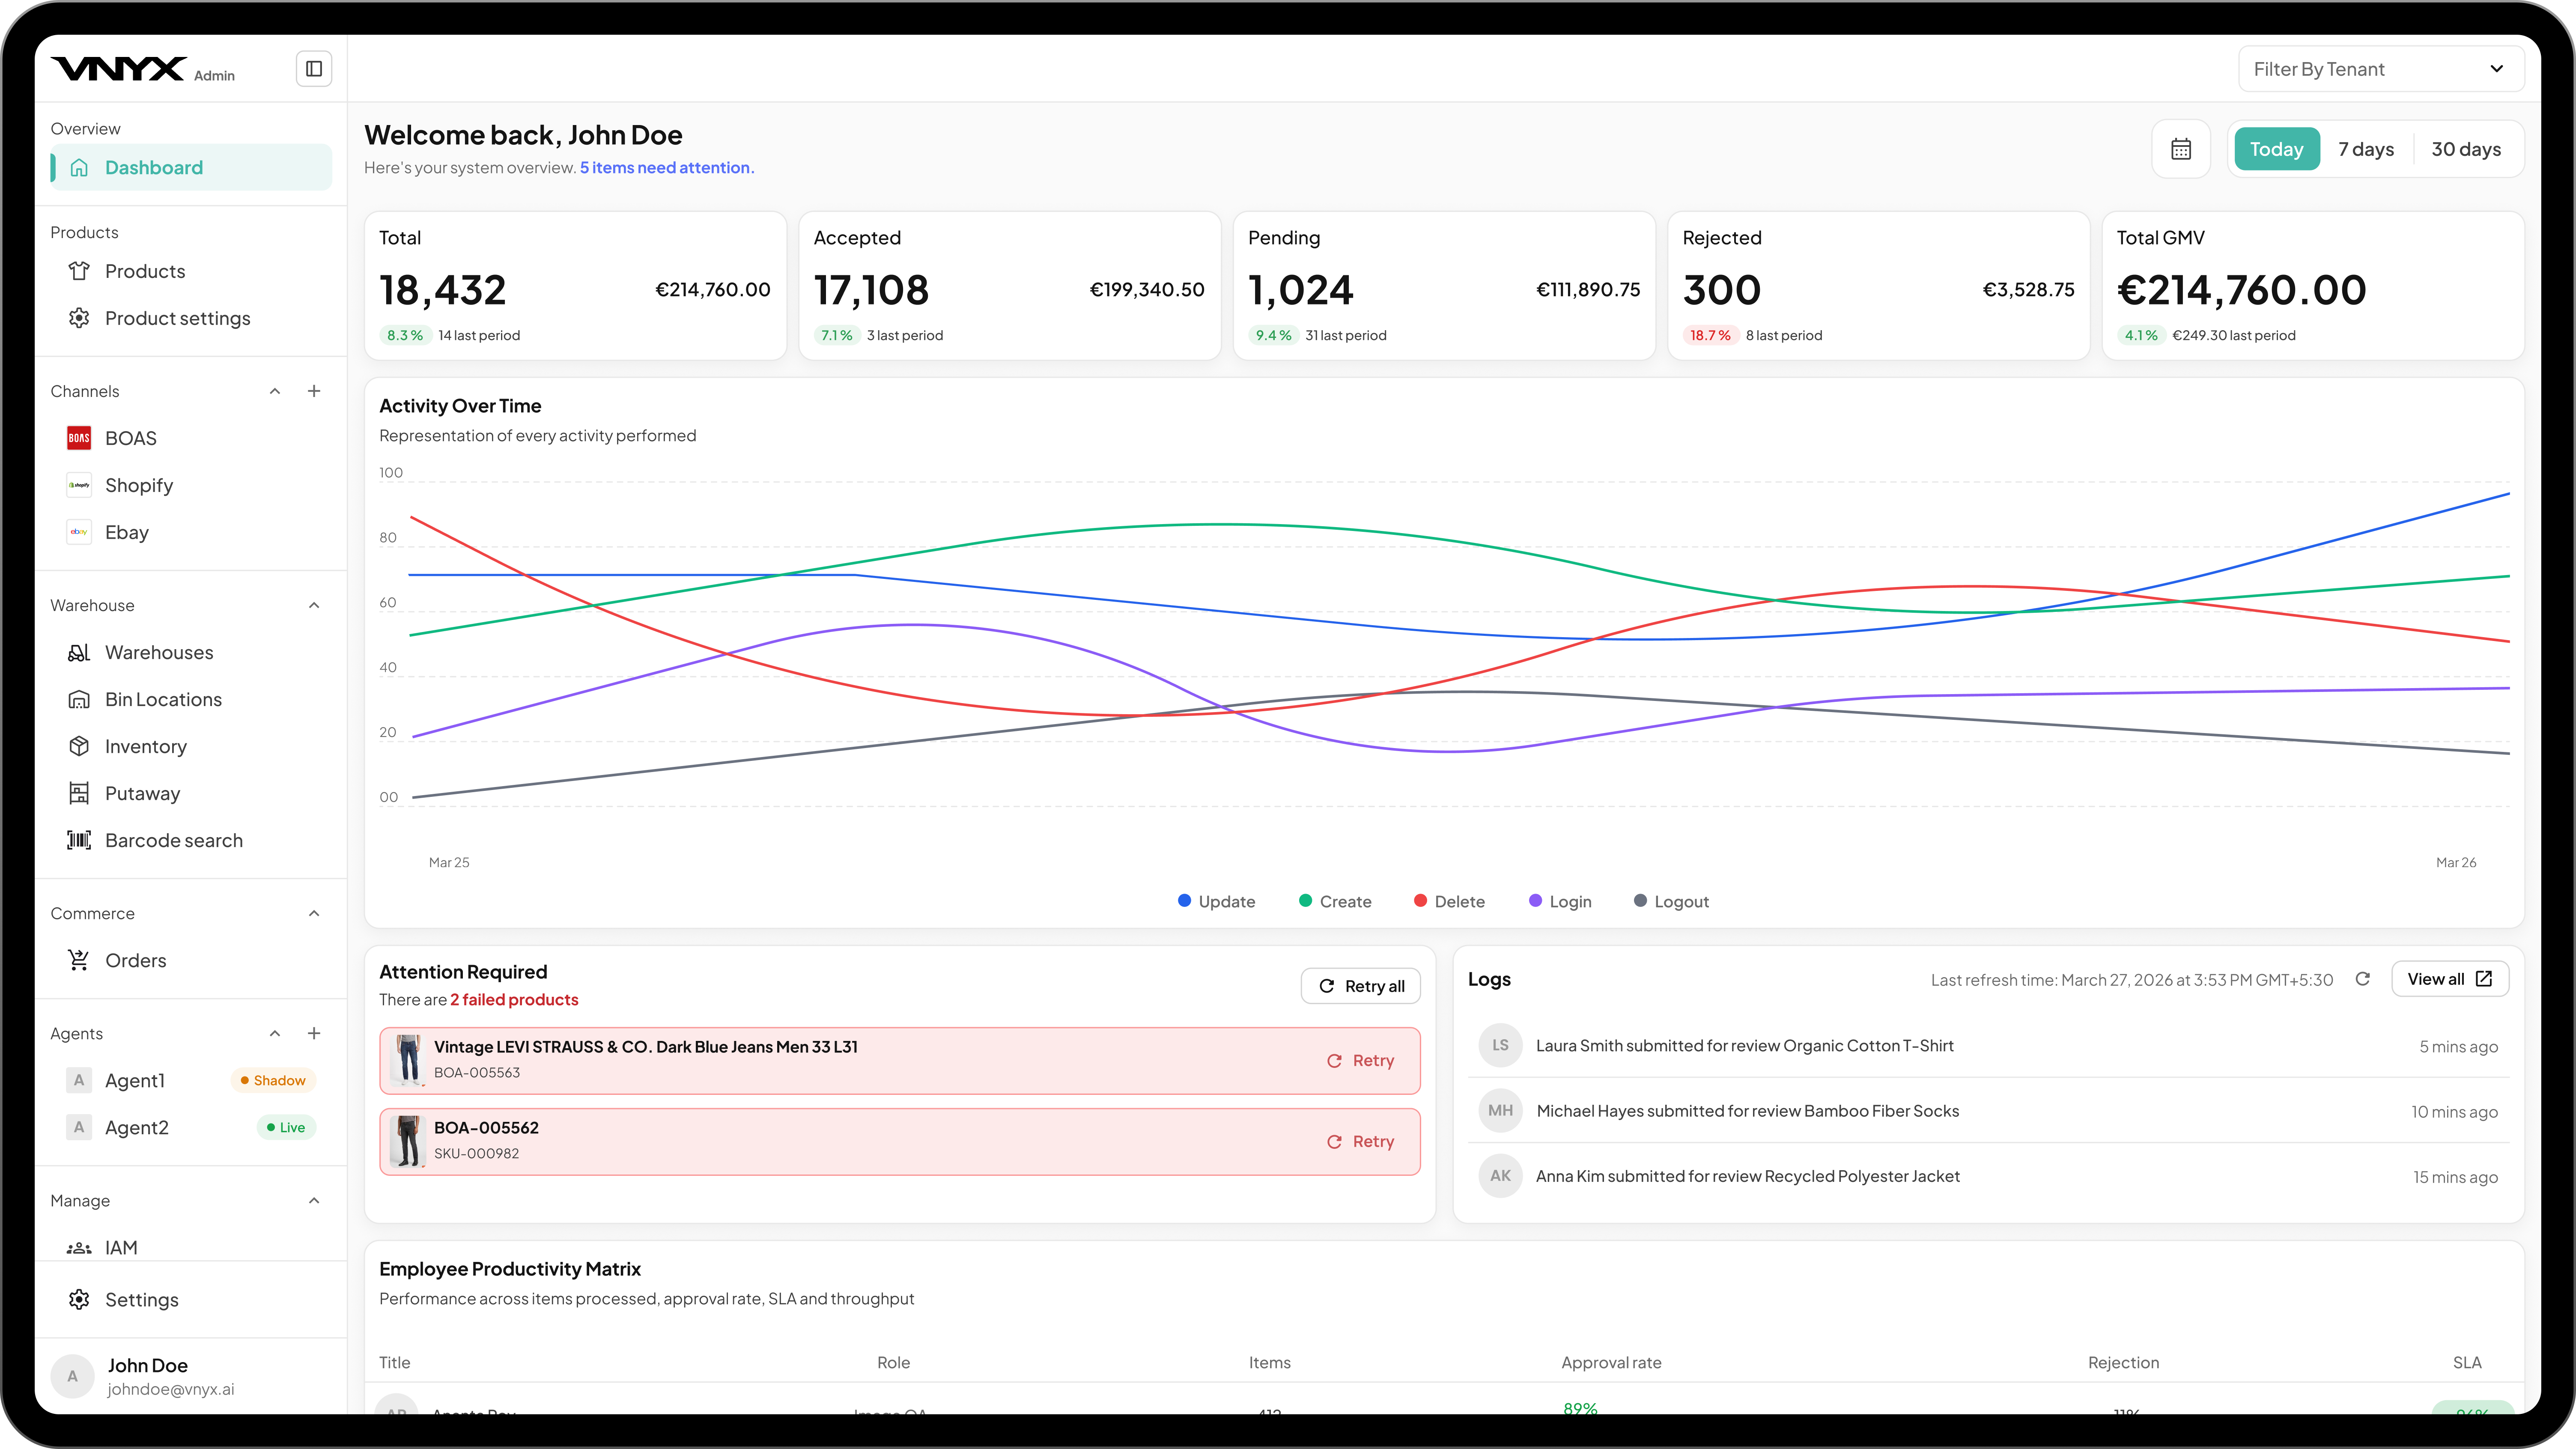
Task: Open the Dashboard menu item
Action: click(191, 167)
